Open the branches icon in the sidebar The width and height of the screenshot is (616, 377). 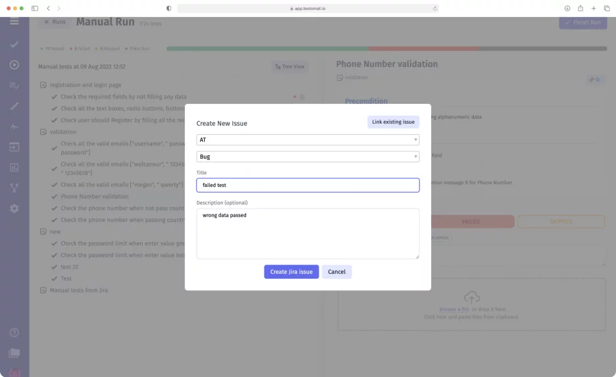pos(14,188)
